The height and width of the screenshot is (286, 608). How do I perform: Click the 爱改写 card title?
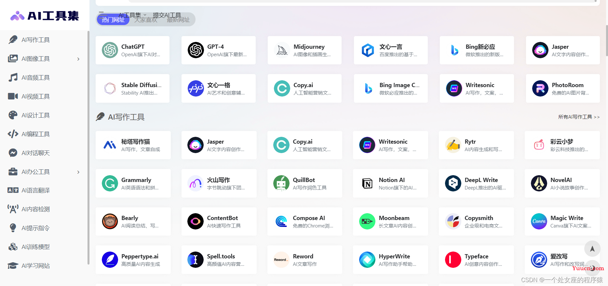[x=559, y=256]
